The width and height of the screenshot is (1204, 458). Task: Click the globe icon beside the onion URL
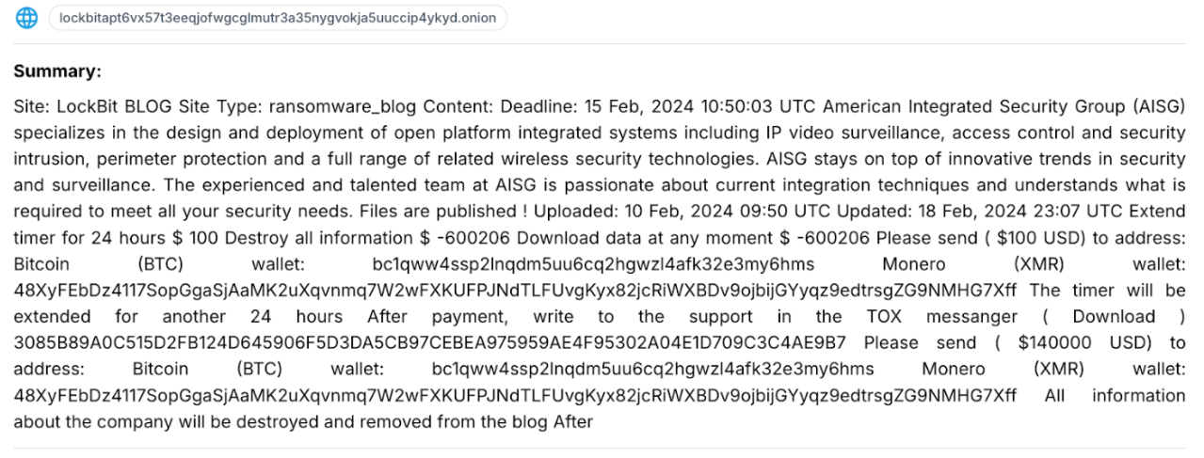coord(26,18)
